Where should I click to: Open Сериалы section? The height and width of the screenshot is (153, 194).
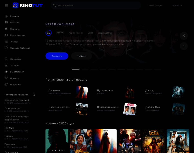click(15, 29)
